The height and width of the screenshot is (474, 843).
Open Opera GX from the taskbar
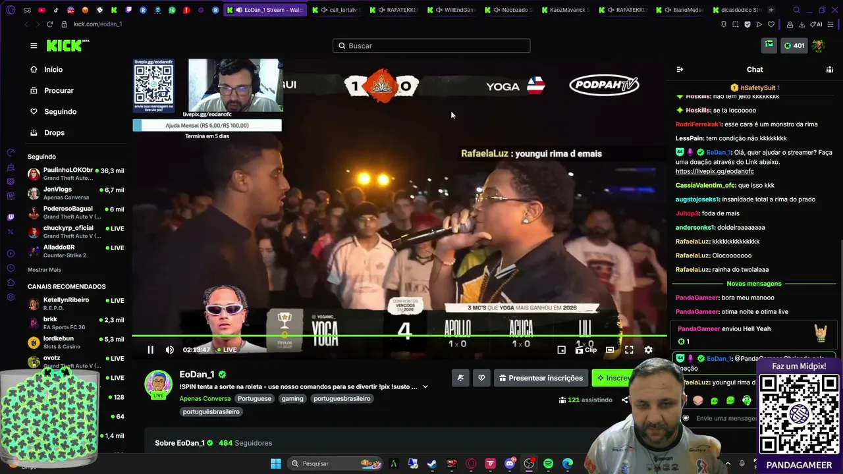[471, 463]
